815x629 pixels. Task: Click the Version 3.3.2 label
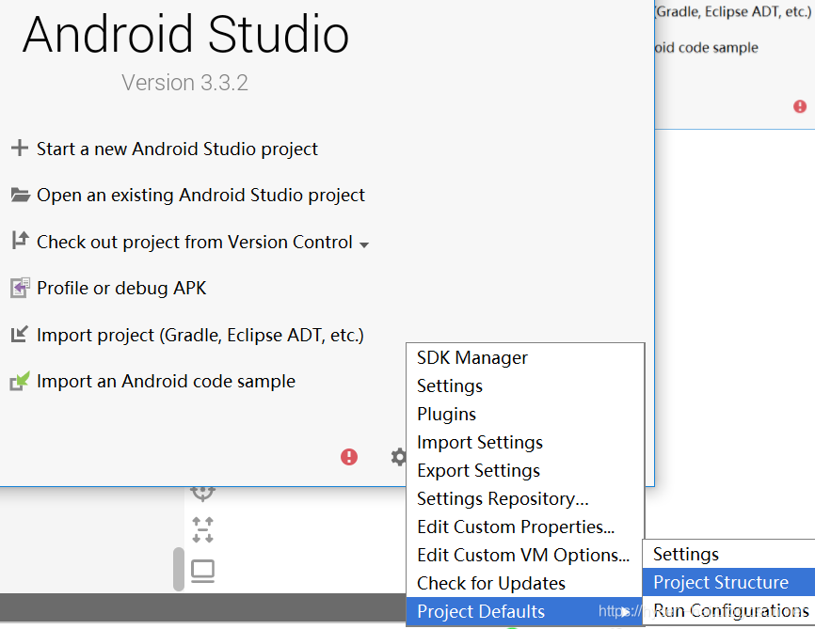(184, 83)
